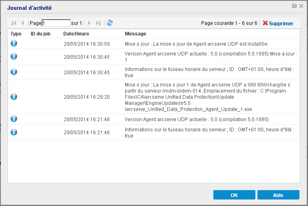Go to the next log page
Image resolution: width=308 pixels, height=206 pixels.
point(89,23)
